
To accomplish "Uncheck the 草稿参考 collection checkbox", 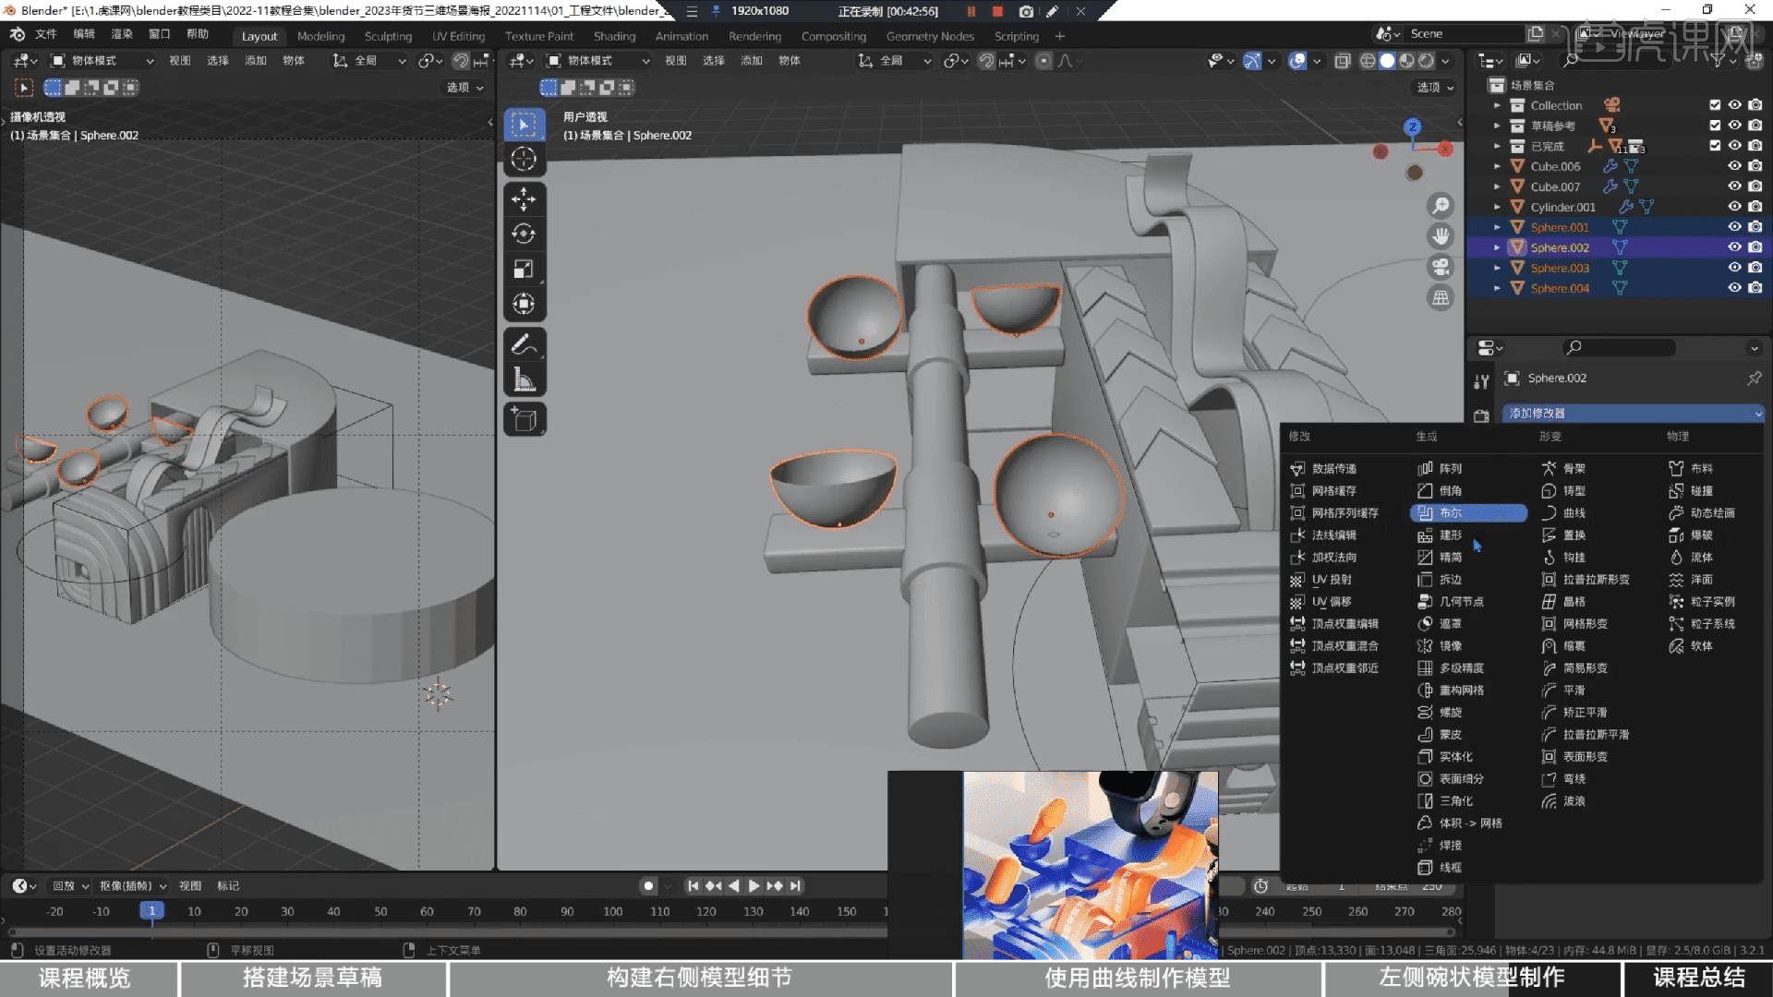I will pos(1715,126).
